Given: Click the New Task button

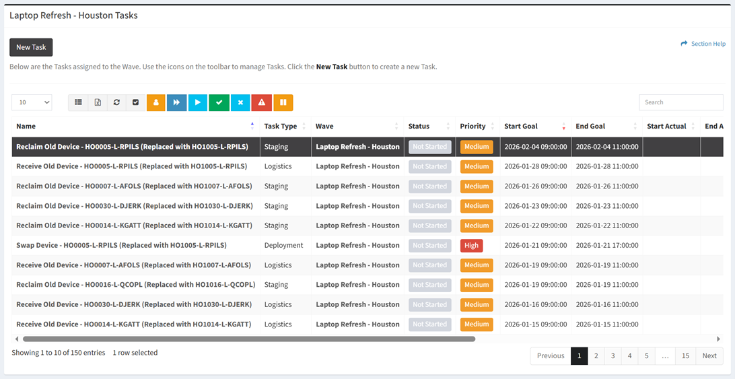Looking at the screenshot, I should coord(31,47).
